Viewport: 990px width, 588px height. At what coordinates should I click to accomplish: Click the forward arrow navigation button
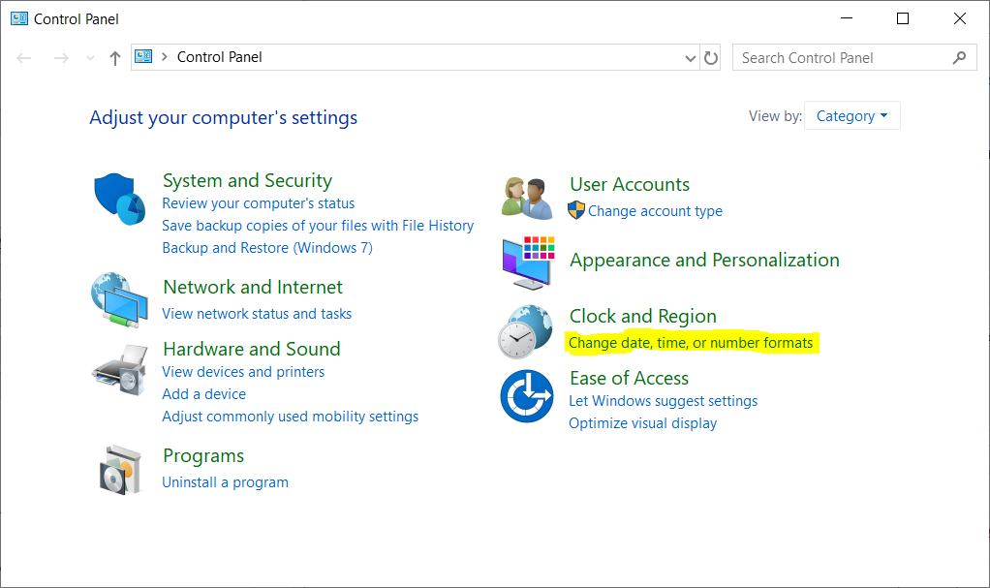pos(61,58)
